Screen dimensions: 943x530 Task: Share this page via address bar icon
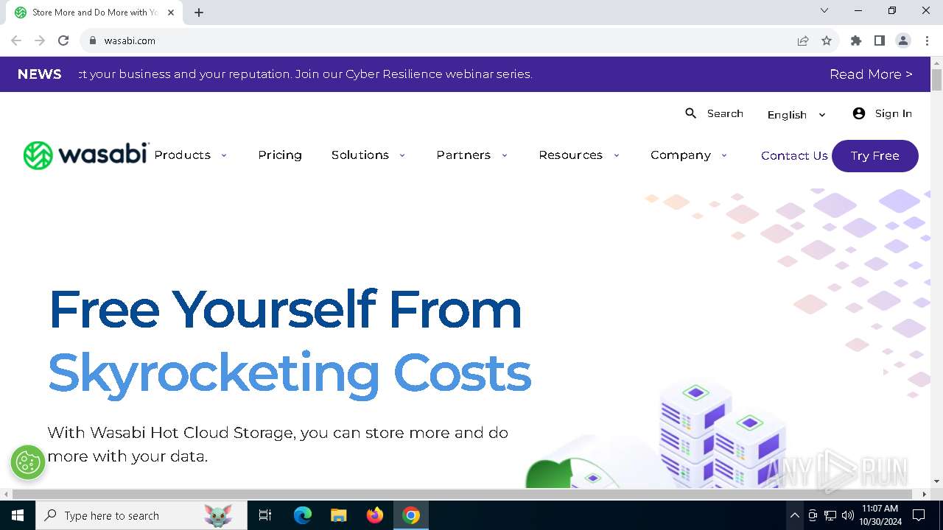click(803, 40)
